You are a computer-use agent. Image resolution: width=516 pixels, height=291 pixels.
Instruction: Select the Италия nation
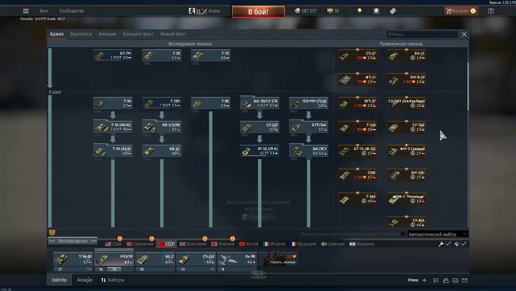tap(275, 244)
